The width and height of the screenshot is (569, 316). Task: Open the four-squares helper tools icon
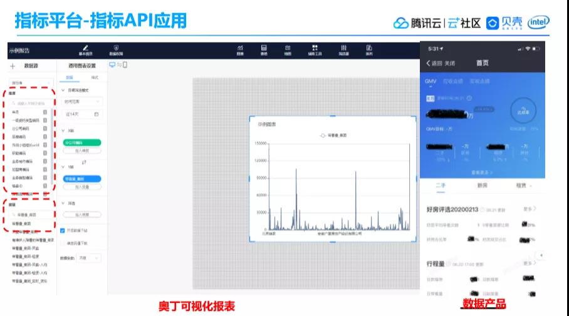coord(315,48)
